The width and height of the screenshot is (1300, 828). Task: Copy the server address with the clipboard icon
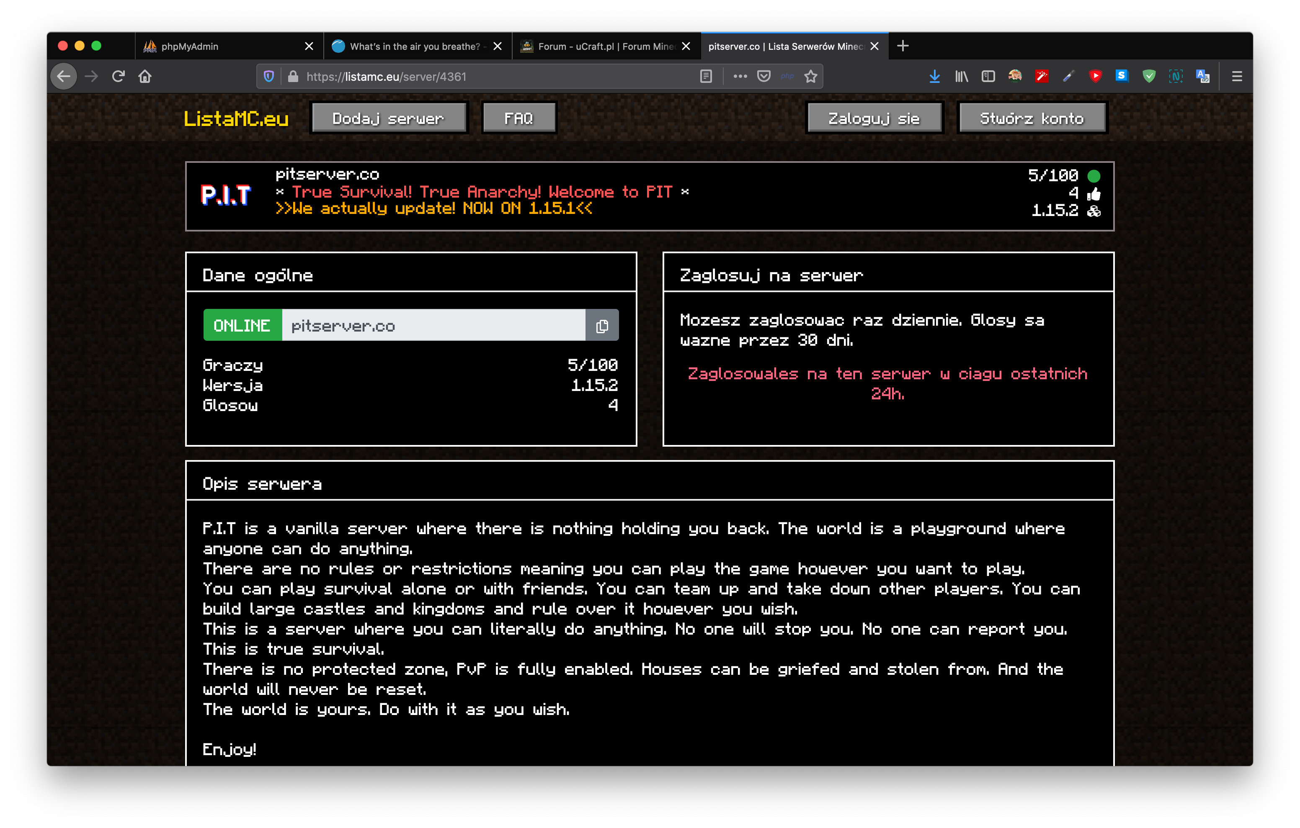coord(602,326)
